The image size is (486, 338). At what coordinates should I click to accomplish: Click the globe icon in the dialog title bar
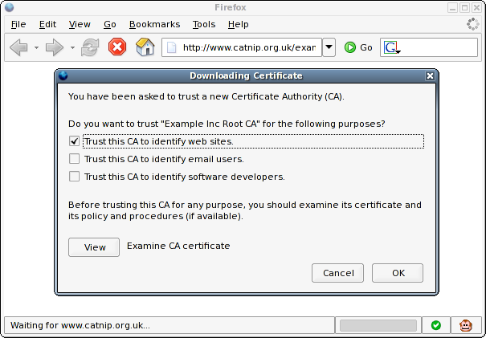[x=63, y=75]
